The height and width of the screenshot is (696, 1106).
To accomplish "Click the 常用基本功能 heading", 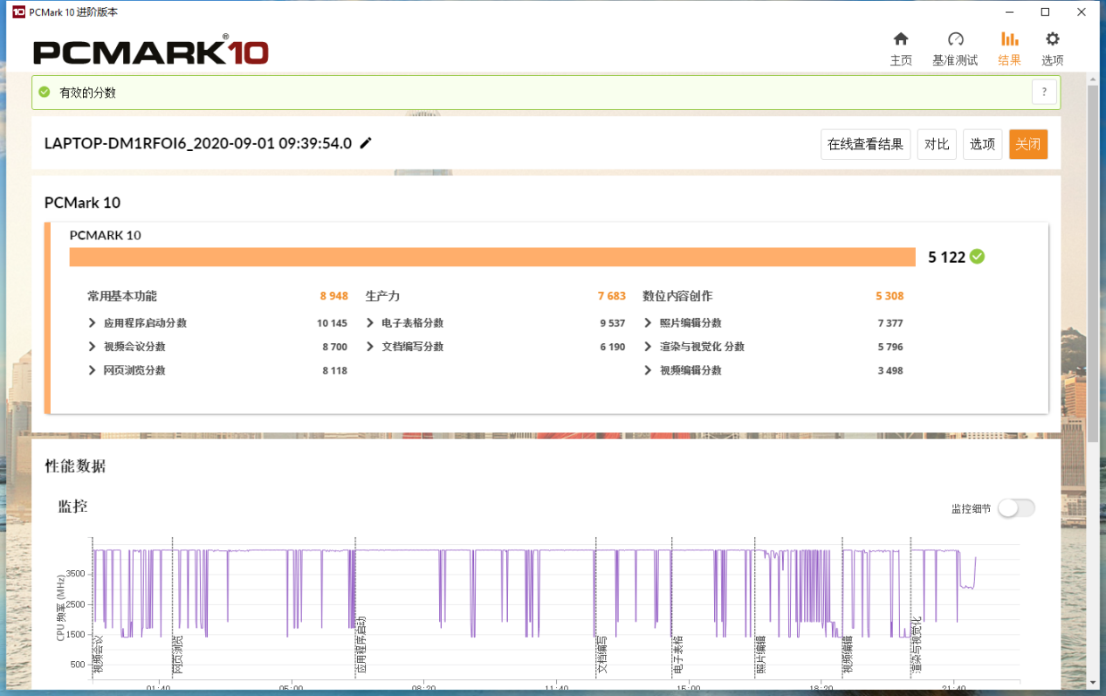I will pyautogui.click(x=122, y=296).
